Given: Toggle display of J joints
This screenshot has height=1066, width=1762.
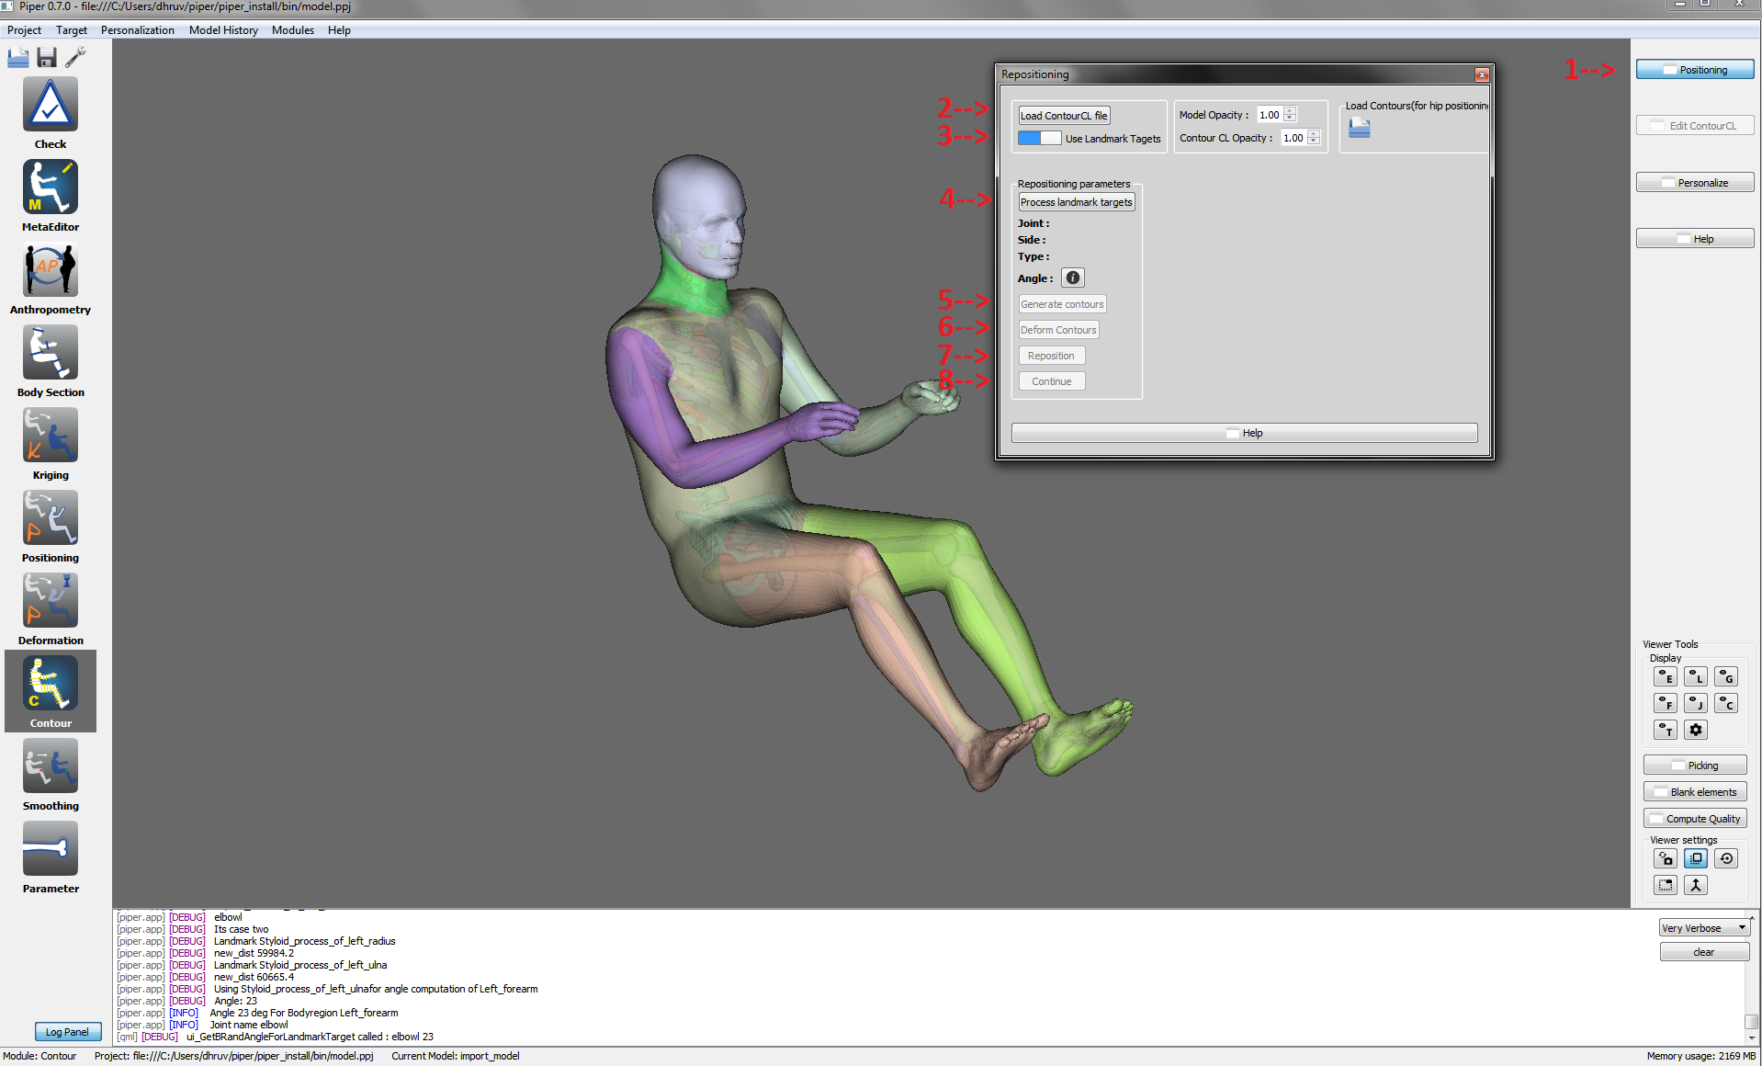Looking at the screenshot, I should (x=1696, y=703).
